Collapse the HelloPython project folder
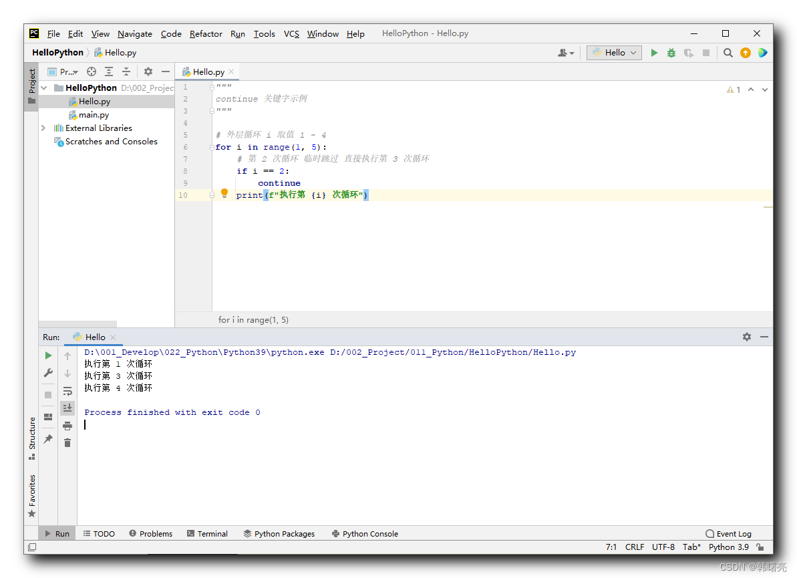 click(x=44, y=88)
